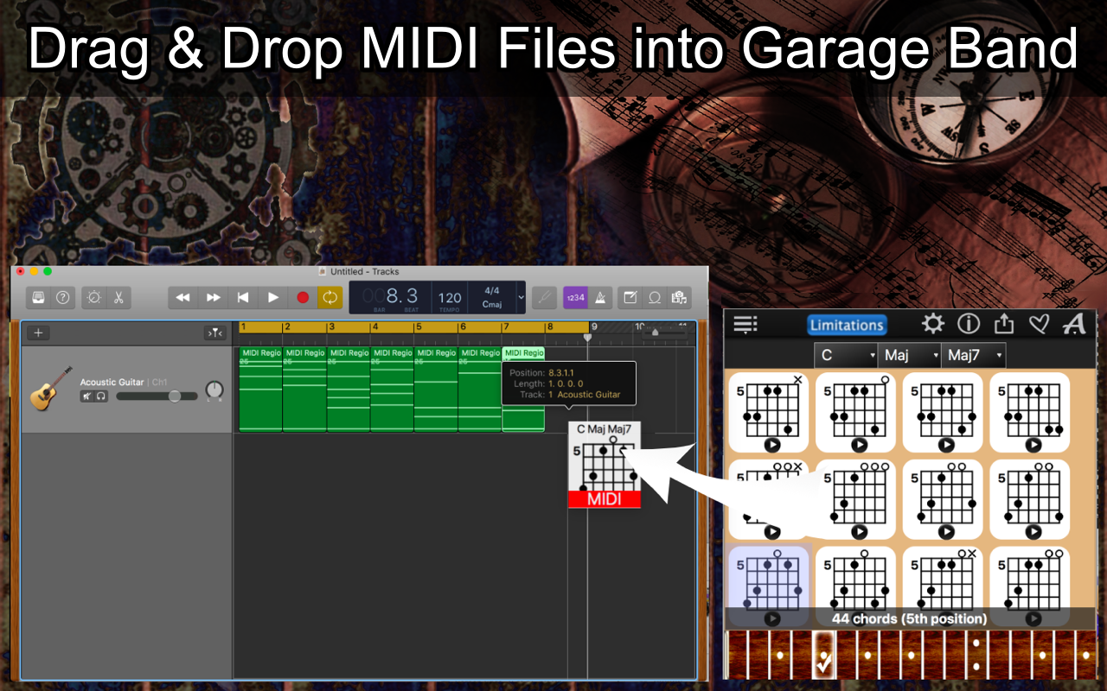The image size is (1107, 691).
Task: Mute the Acoustic Guitar track
Action: point(87,396)
